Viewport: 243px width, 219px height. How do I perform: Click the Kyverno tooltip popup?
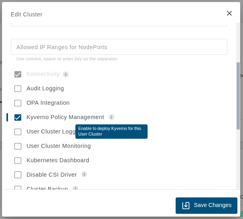pyautogui.click(x=111, y=131)
